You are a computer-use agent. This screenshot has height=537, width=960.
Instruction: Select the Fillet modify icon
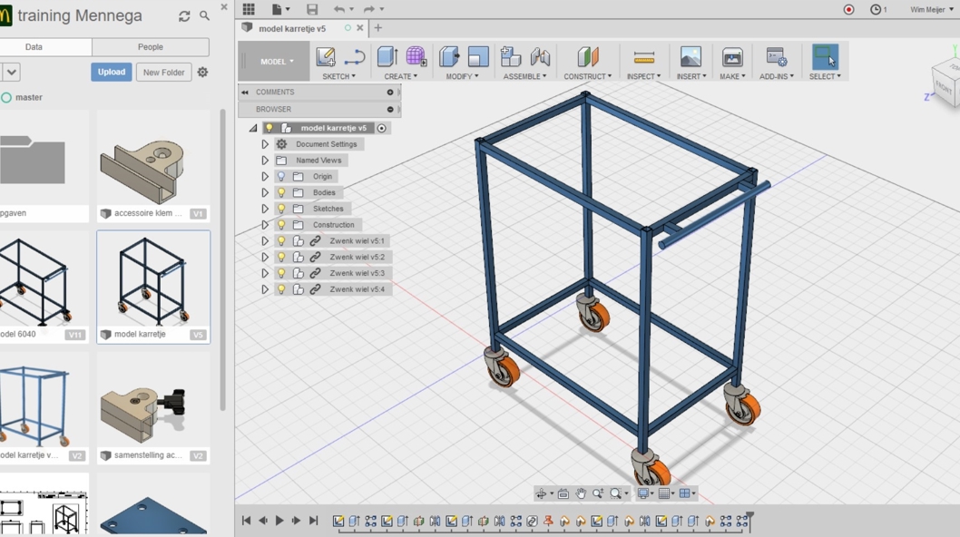click(x=478, y=57)
